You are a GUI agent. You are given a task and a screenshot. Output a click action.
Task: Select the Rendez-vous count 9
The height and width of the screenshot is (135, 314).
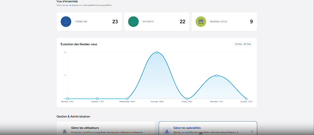point(251,22)
